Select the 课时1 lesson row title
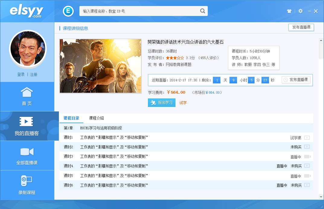Image resolution: width=324 pixels, height=209 pixels. [114, 138]
